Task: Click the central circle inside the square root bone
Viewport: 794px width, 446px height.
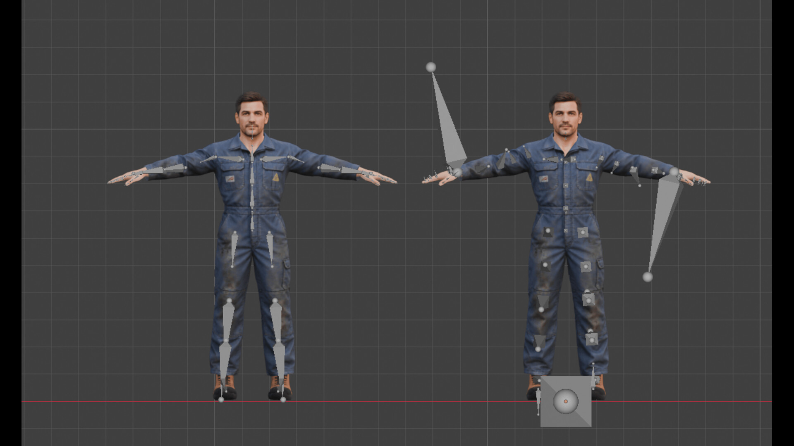Action: click(566, 401)
